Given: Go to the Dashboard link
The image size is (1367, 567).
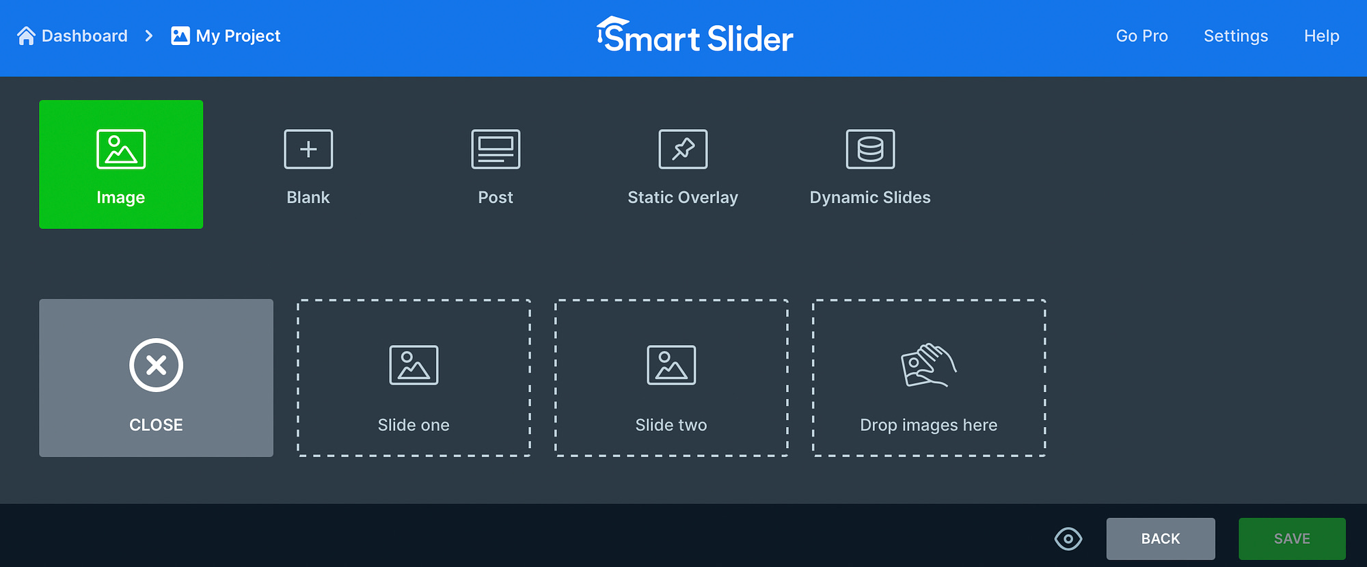Looking at the screenshot, I should [x=72, y=36].
